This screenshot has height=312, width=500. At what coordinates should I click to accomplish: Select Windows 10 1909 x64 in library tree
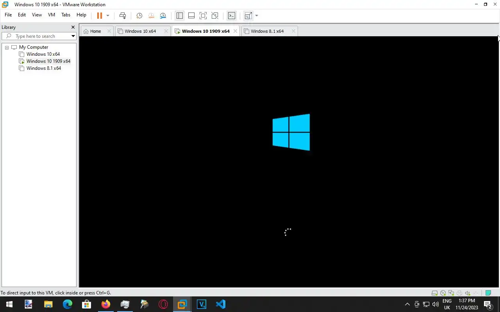pos(48,61)
